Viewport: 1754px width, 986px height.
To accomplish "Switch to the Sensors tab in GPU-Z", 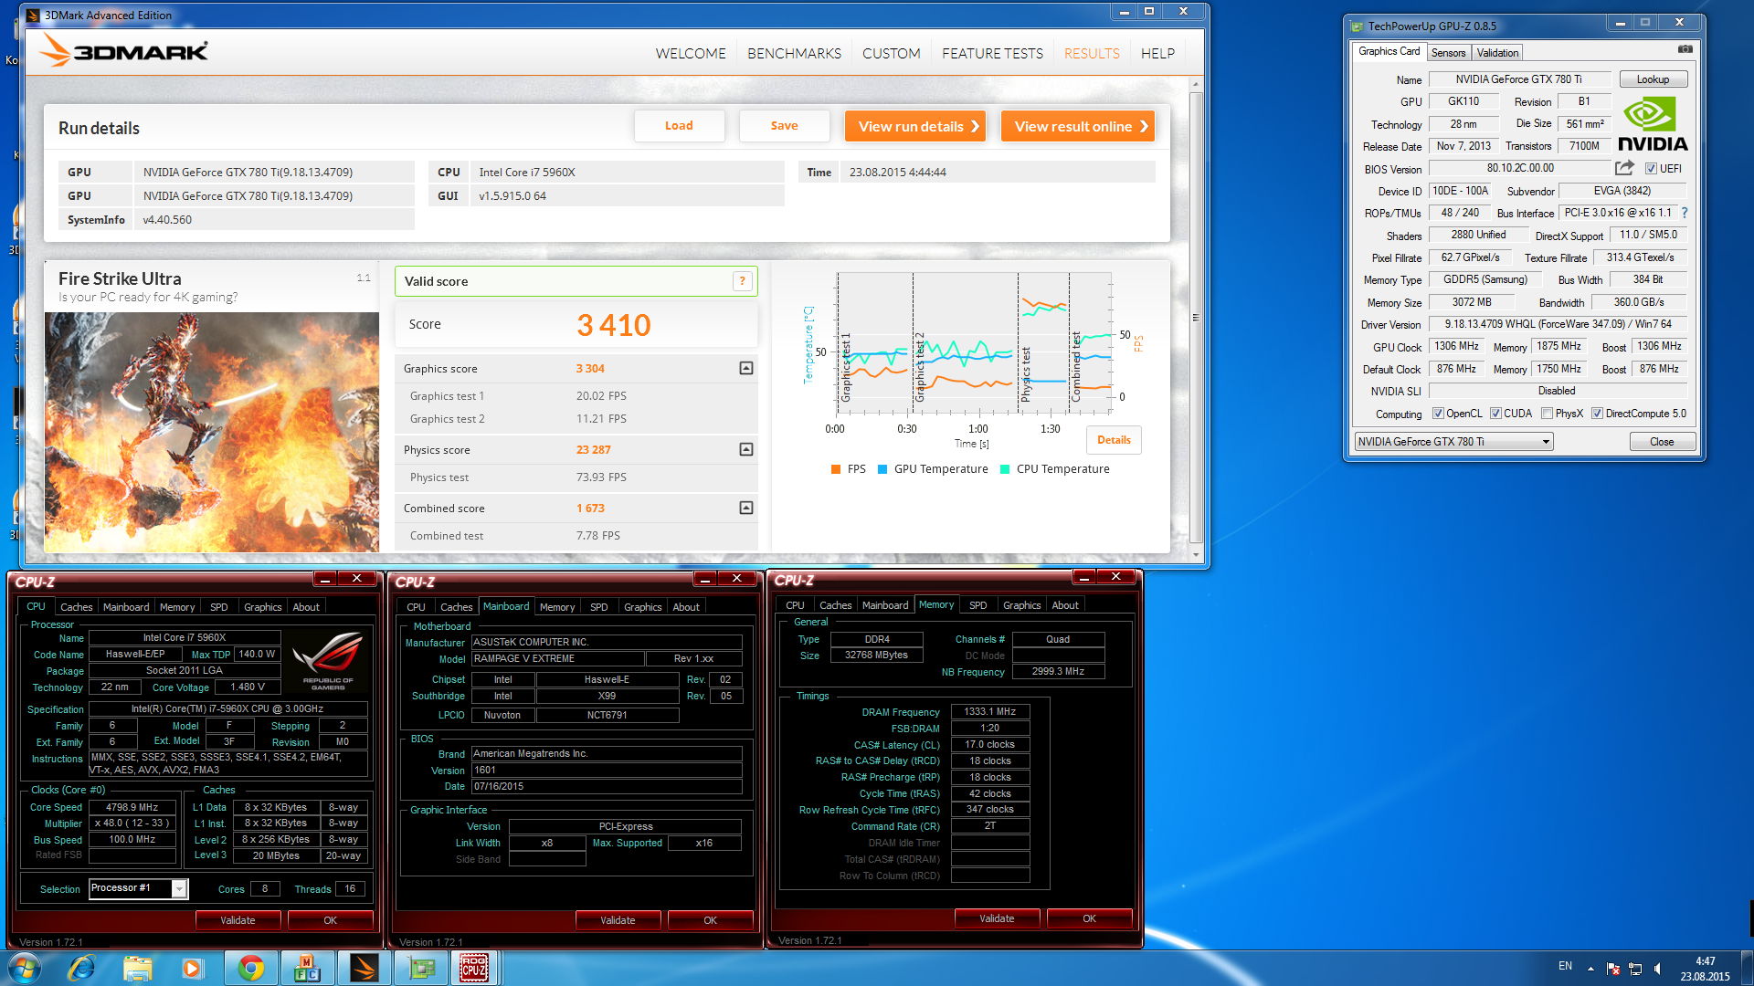I will [1448, 53].
